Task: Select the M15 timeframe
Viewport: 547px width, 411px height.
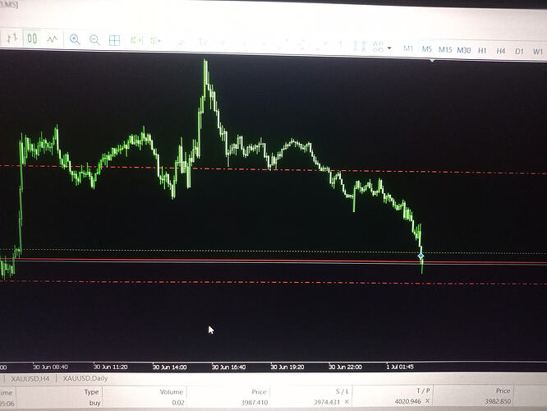Action: pos(445,50)
